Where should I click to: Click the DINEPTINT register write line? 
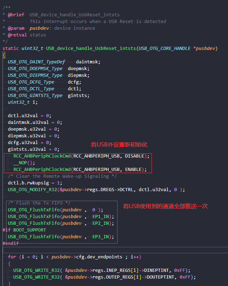click(102, 270)
